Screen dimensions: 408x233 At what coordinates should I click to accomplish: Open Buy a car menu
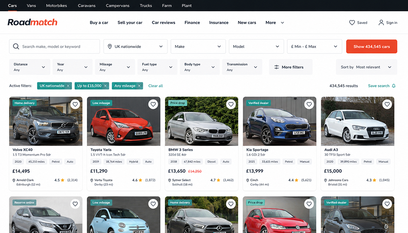pyautogui.click(x=99, y=23)
